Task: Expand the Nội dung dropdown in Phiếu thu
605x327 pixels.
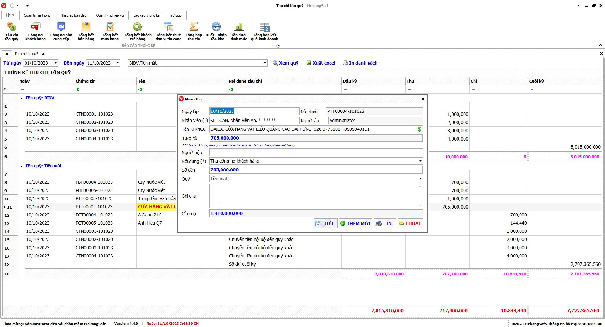Action: (420, 161)
